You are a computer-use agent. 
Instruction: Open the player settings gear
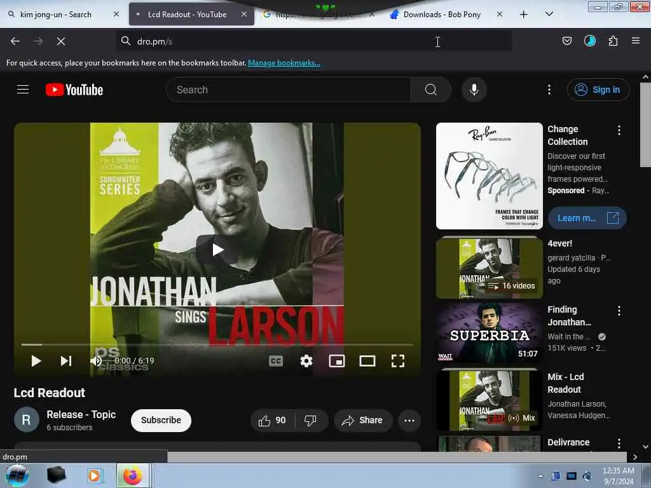click(x=306, y=361)
